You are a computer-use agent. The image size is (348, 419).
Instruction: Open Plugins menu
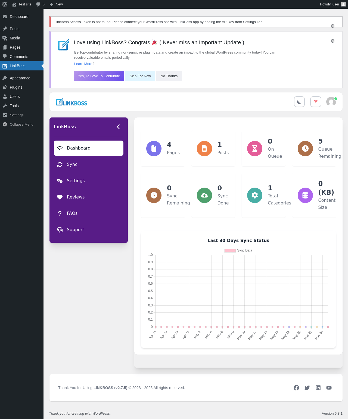click(22, 87)
